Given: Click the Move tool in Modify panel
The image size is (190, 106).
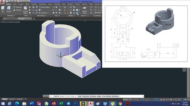Looking at the screenshot, I should [x=71, y=7].
